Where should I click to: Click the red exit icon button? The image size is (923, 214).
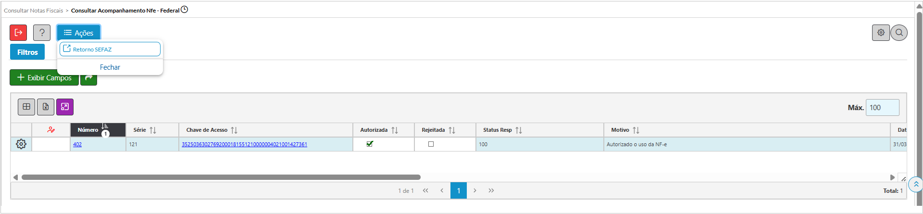click(18, 33)
